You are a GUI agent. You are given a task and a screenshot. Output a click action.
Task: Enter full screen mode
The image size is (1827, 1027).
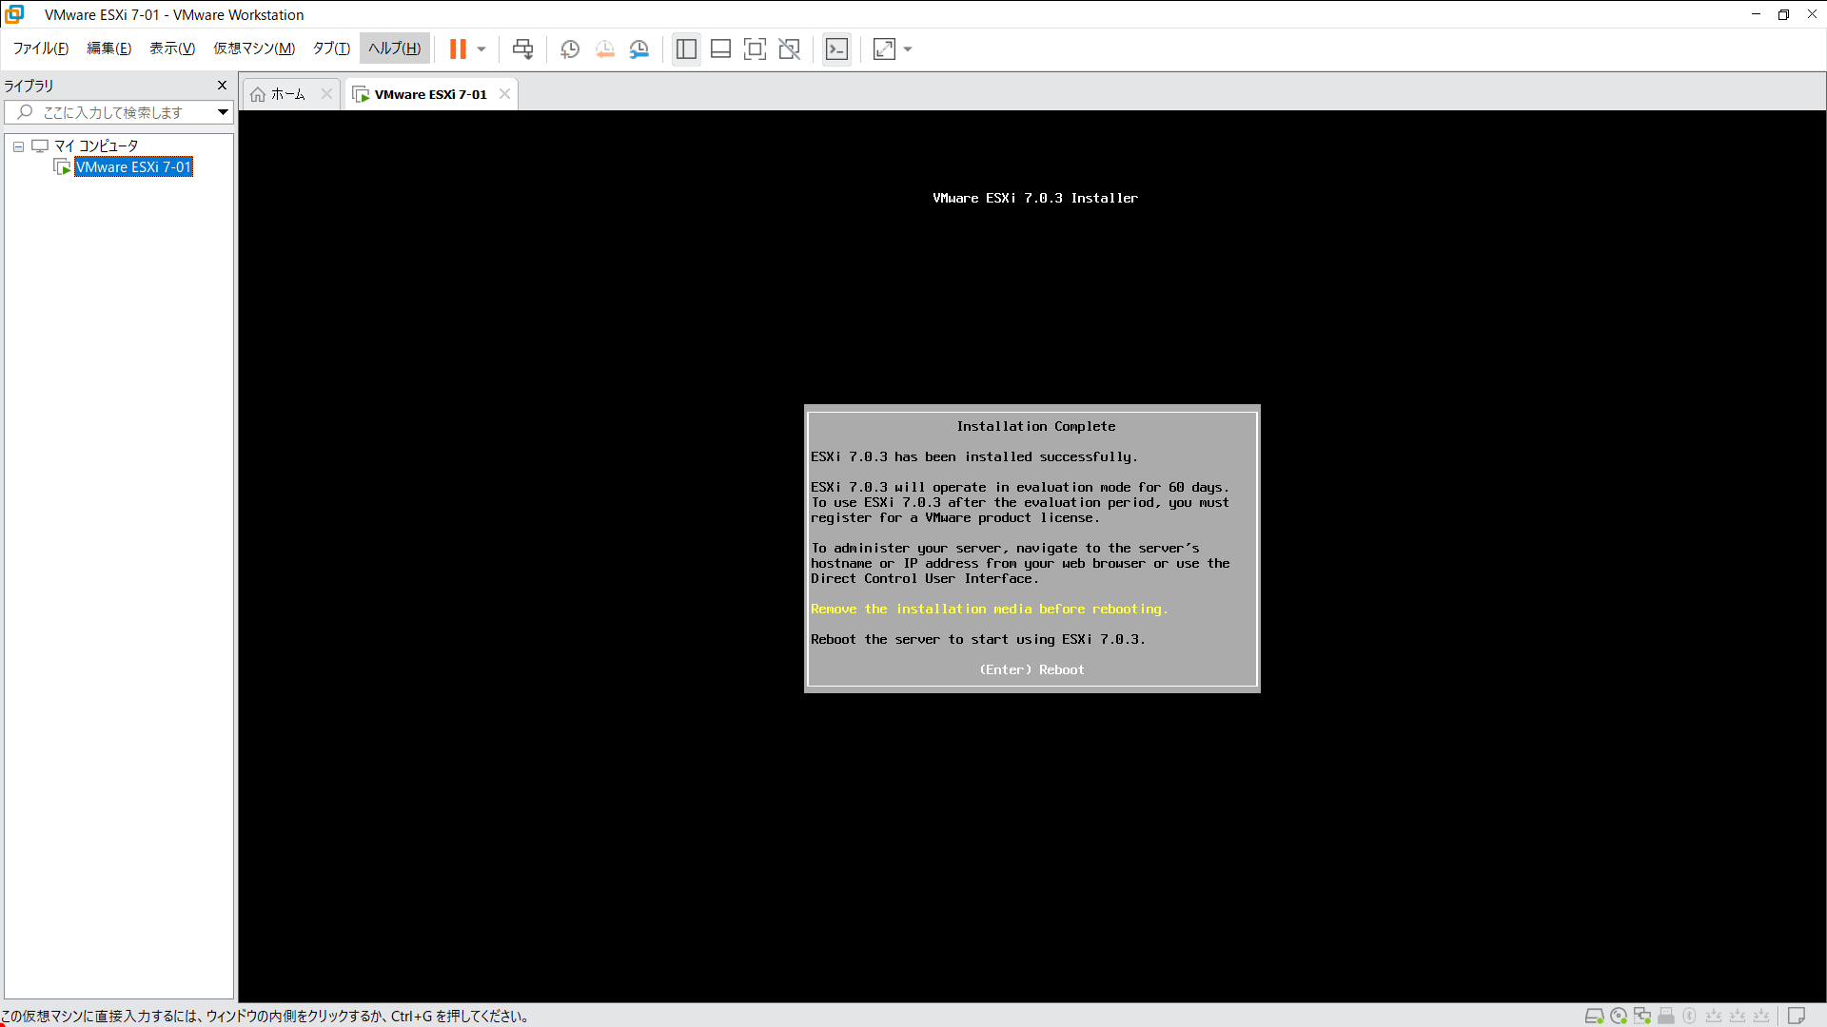point(755,48)
